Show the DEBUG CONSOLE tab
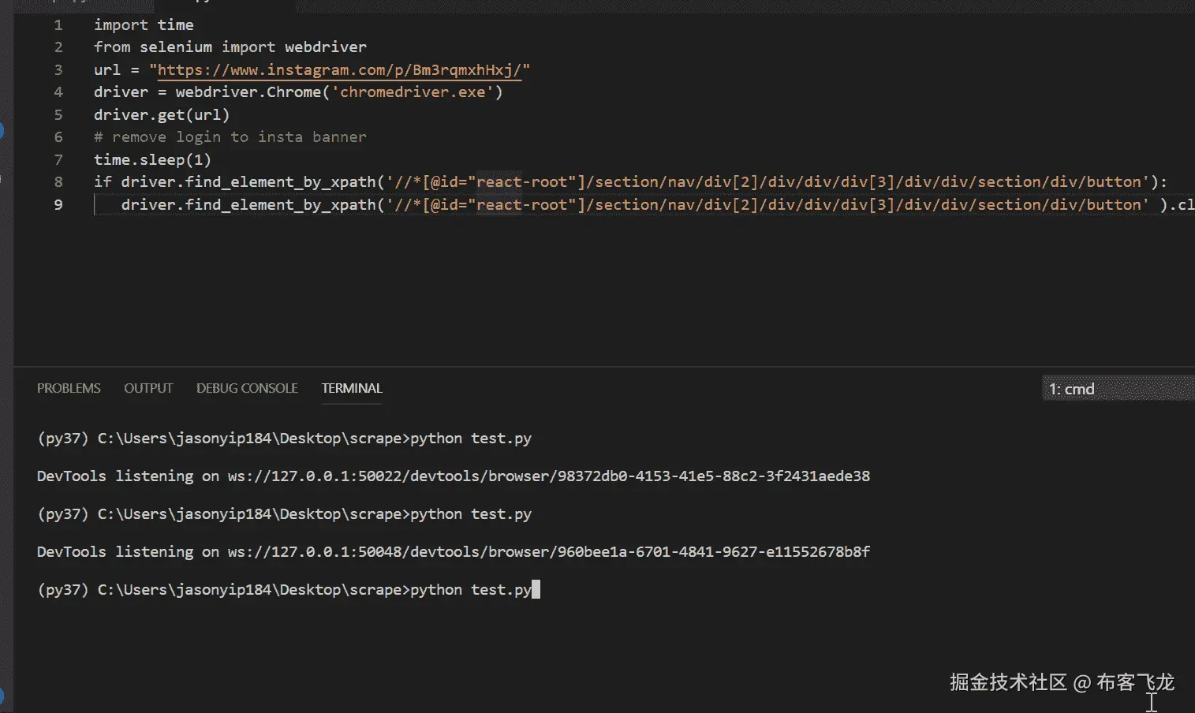This screenshot has height=713, width=1195. (247, 388)
